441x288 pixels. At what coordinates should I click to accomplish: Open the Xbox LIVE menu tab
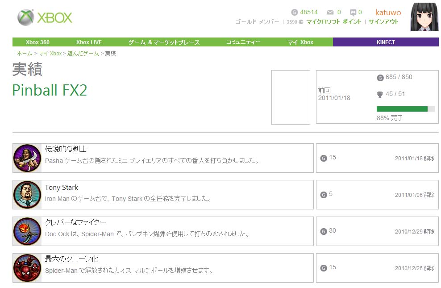89,42
